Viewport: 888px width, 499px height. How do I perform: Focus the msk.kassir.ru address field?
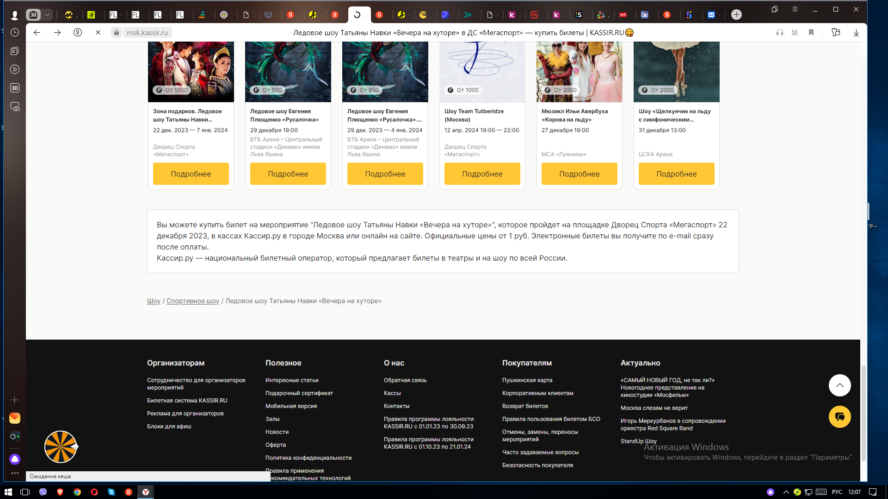pos(148,32)
